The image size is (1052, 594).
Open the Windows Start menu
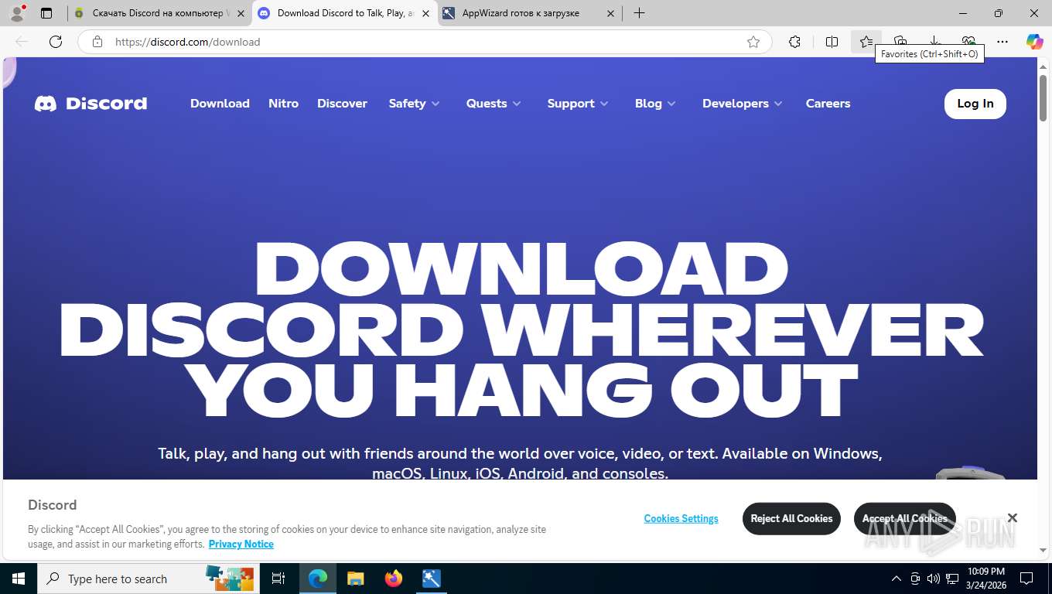coord(18,579)
